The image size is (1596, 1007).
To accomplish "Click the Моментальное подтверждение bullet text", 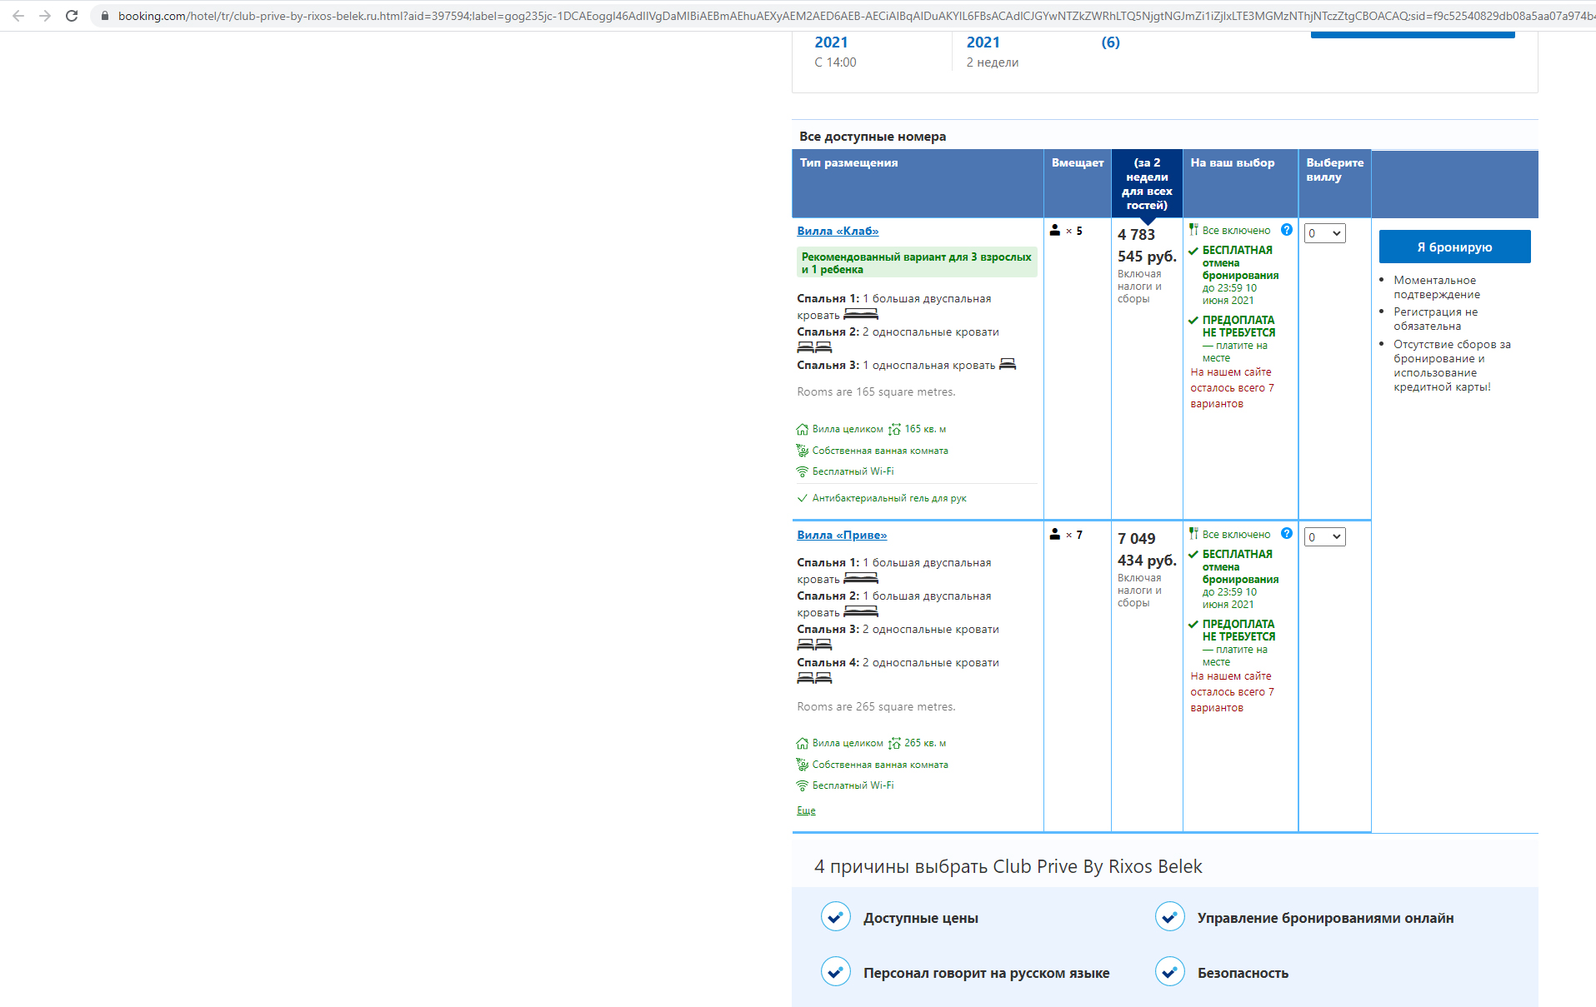I will (x=1437, y=287).
